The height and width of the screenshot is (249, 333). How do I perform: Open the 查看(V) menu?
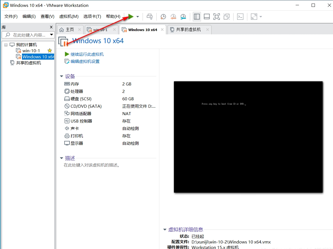point(48,16)
